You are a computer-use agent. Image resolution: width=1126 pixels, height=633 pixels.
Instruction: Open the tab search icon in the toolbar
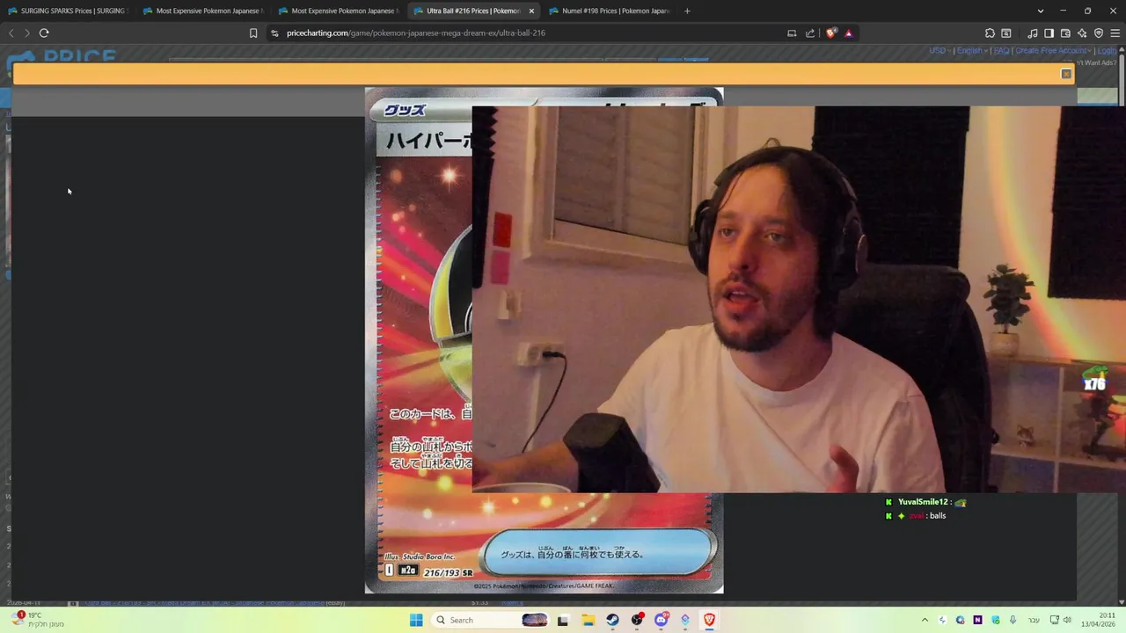[1006, 33]
